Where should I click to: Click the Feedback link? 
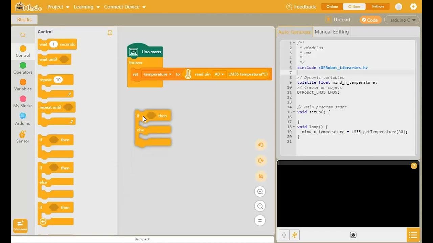point(301,7)
